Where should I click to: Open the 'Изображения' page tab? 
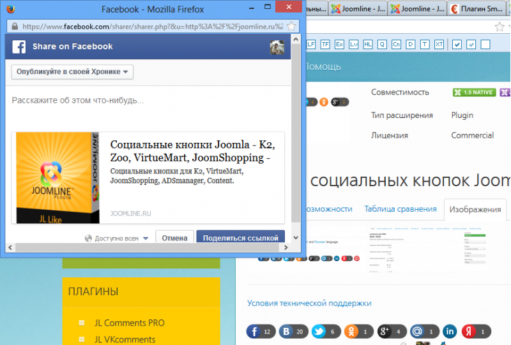coord(475,210)
